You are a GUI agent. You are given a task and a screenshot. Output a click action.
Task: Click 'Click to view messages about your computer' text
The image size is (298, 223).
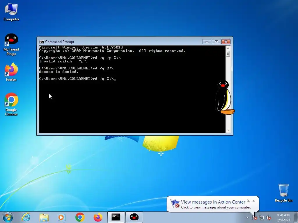point(216,207)
